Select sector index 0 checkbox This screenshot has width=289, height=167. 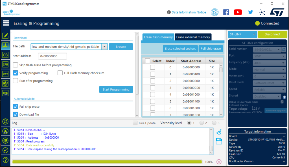tap(153, 67)
